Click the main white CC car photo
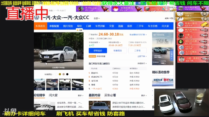209x117 pixels. click(x=59, y=51)
